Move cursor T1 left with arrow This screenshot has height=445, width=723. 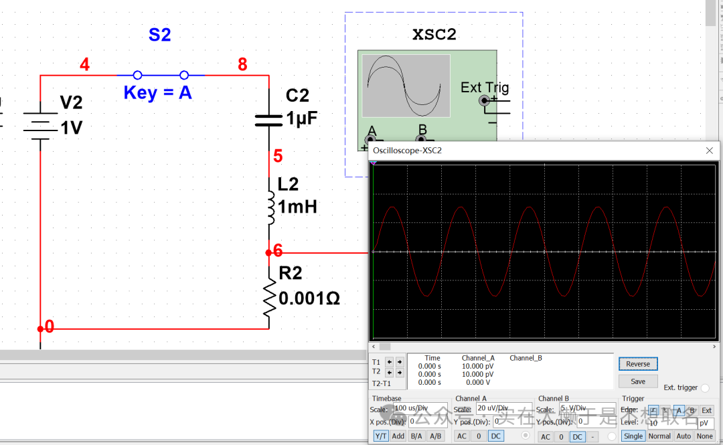(390, 362)
